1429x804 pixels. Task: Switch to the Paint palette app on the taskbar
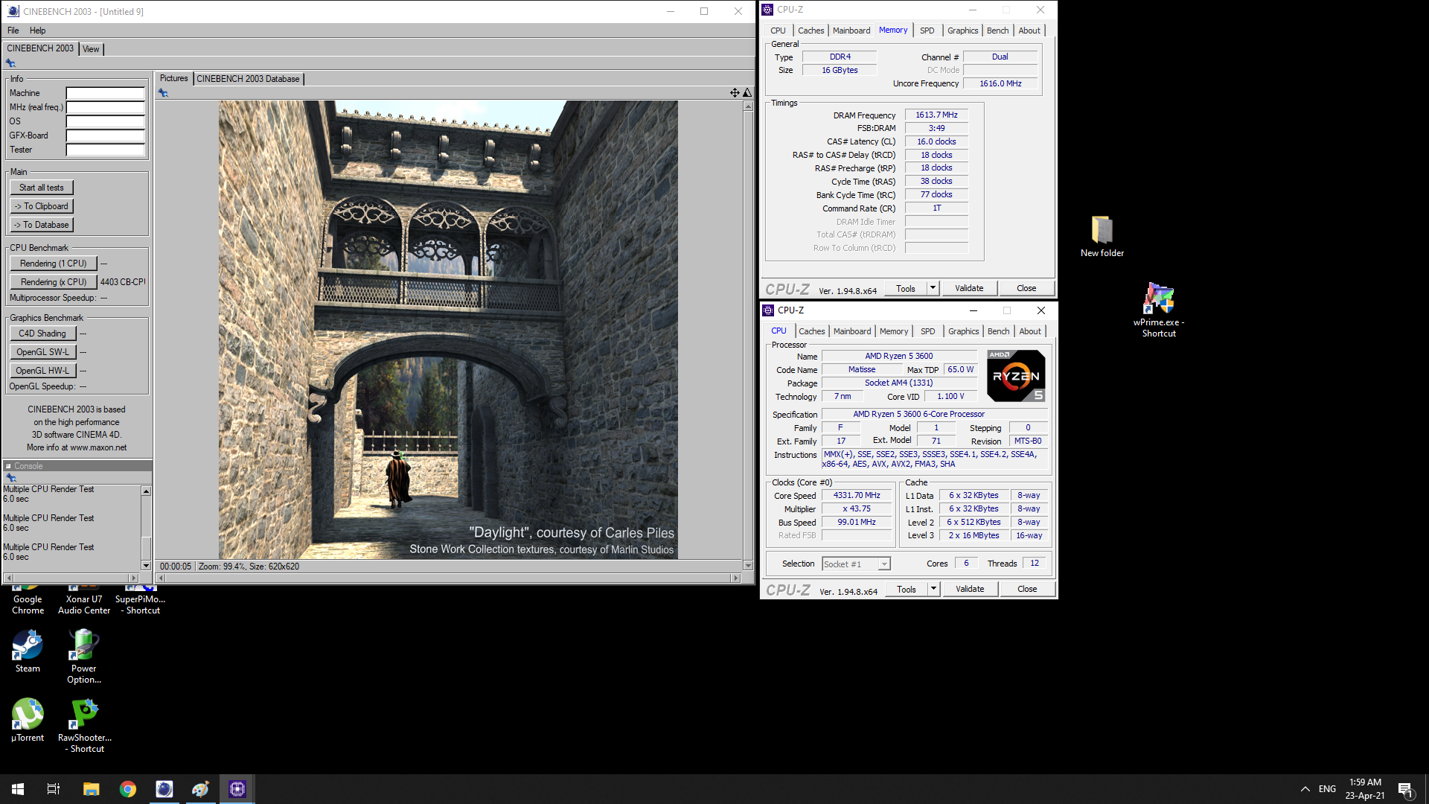click(200, 789)
